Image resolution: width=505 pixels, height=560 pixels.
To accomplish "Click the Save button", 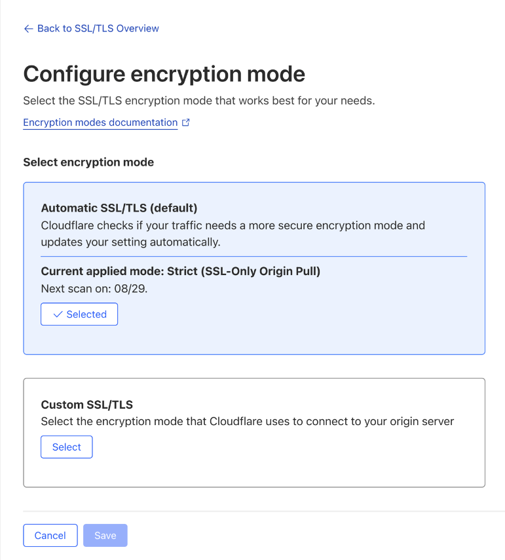I will 105,536.
